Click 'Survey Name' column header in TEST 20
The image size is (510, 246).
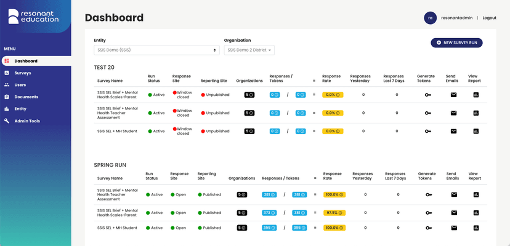pos(110,81)
